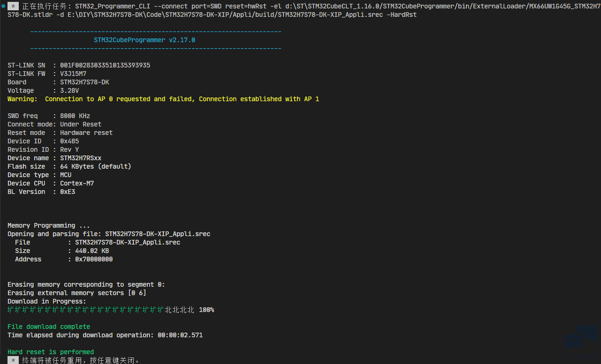Click the Download in Progress: line
The width and height of the screenshot is (601, 364).
point(47,301)
